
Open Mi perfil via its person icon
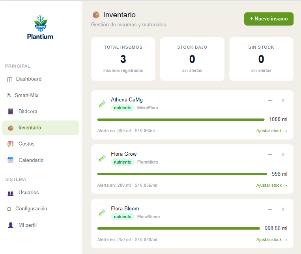pos(11,225)
